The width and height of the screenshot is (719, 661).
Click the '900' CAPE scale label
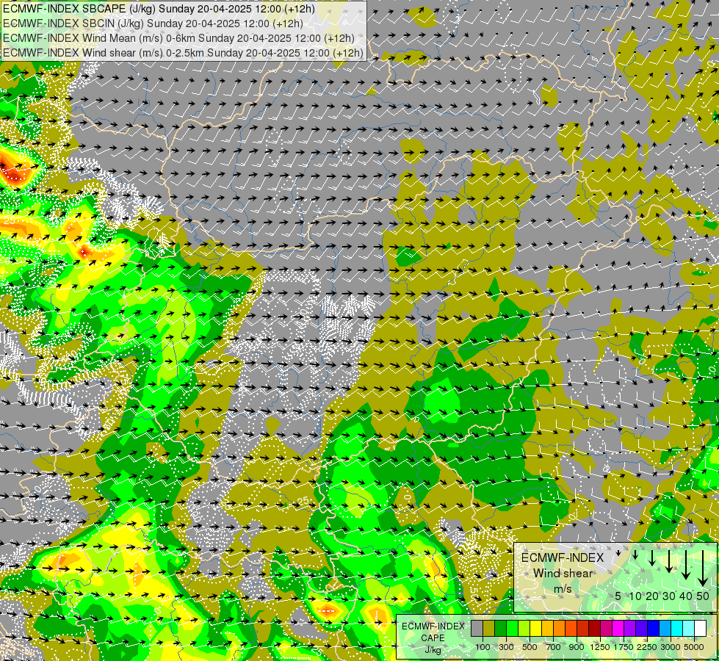click(x=577, y=647)
